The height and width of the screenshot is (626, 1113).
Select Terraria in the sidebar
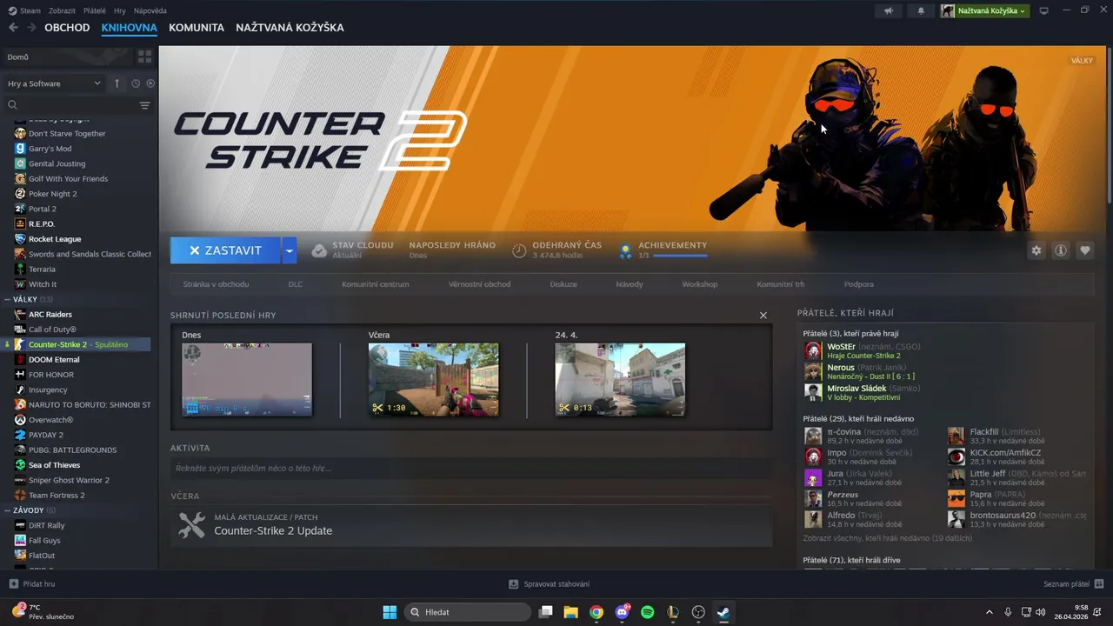[43, 270]
